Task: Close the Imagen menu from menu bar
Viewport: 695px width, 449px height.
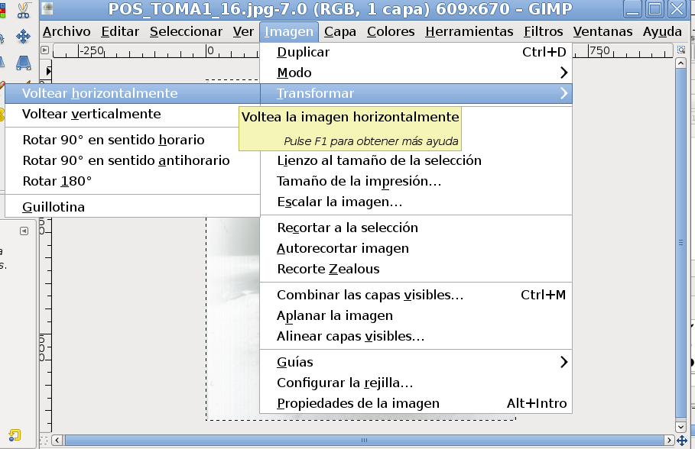Action: coord(289,31)
